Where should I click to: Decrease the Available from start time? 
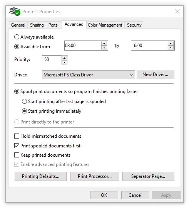104,47
